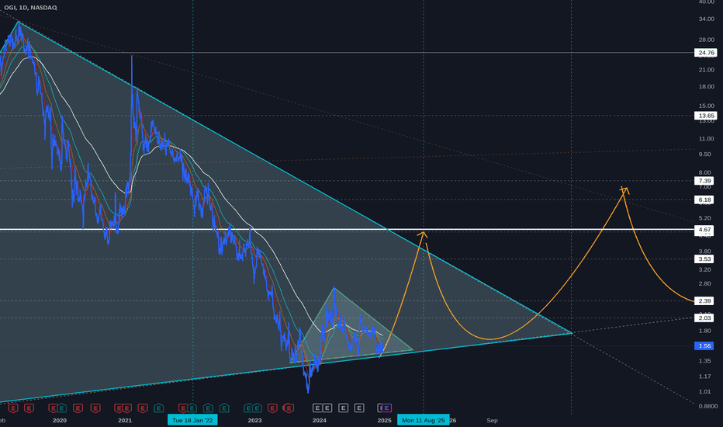This screenshot has height=427, width=723.
Task: Click the red earnings marker above the 2020 label
Action: 54,408
